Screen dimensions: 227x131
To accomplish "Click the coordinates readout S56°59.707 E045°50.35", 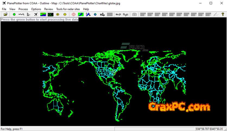I will pos(209,129).
